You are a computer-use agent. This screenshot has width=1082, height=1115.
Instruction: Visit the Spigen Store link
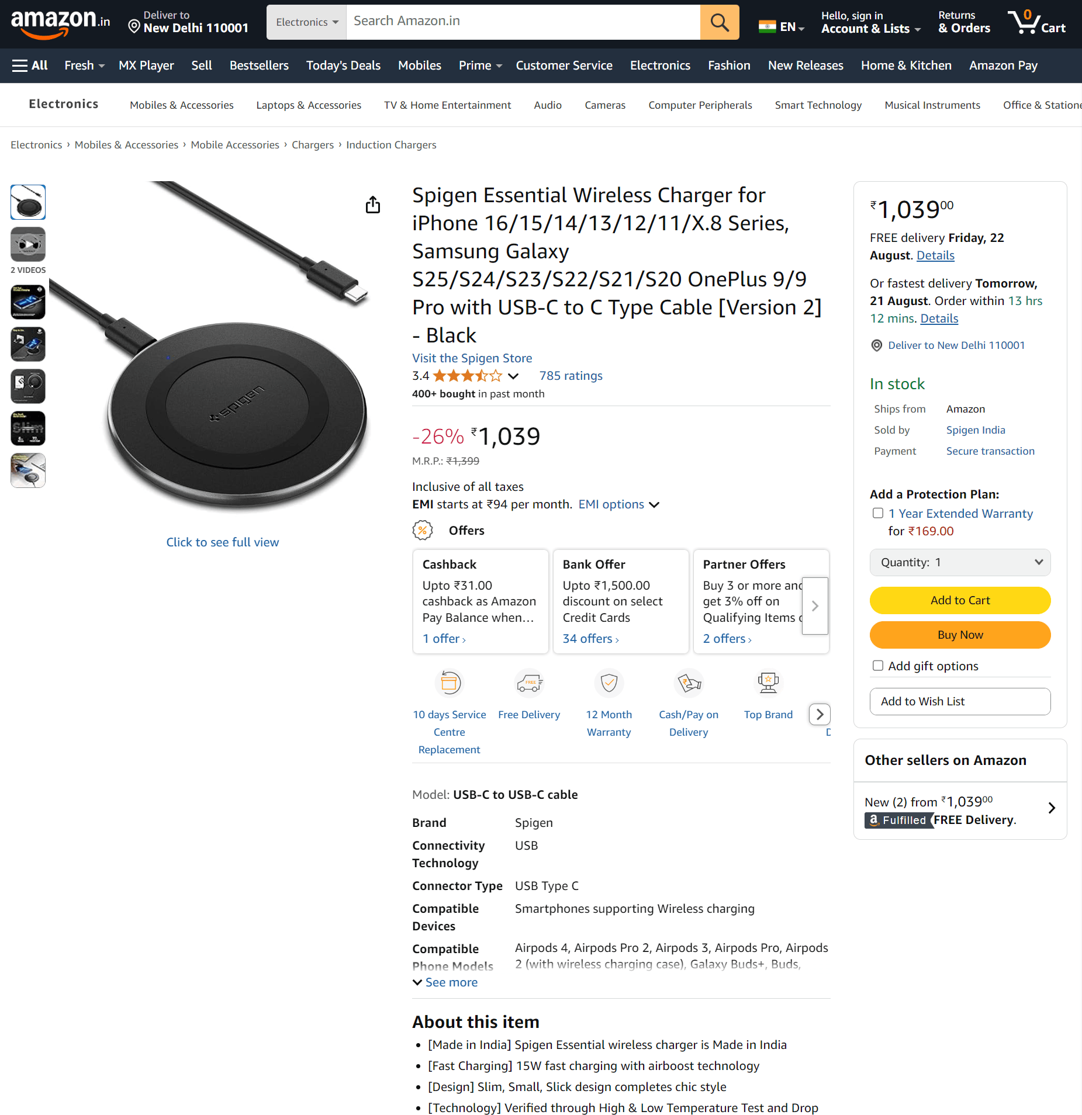(x=472, y=358)
